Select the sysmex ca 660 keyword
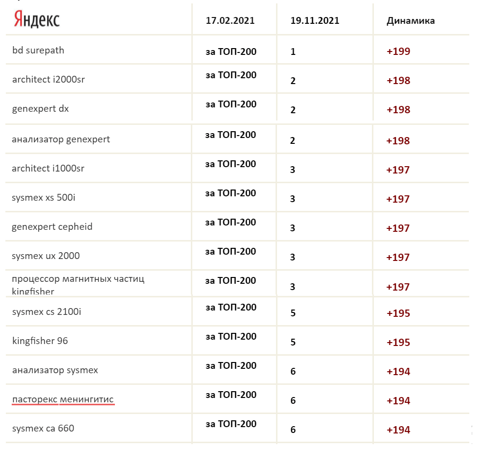 pyautogui.click(x=43, y=429)
